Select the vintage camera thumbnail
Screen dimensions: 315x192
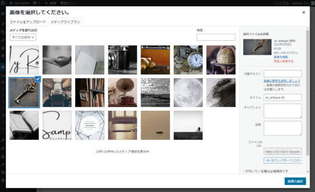pos(122,60)
